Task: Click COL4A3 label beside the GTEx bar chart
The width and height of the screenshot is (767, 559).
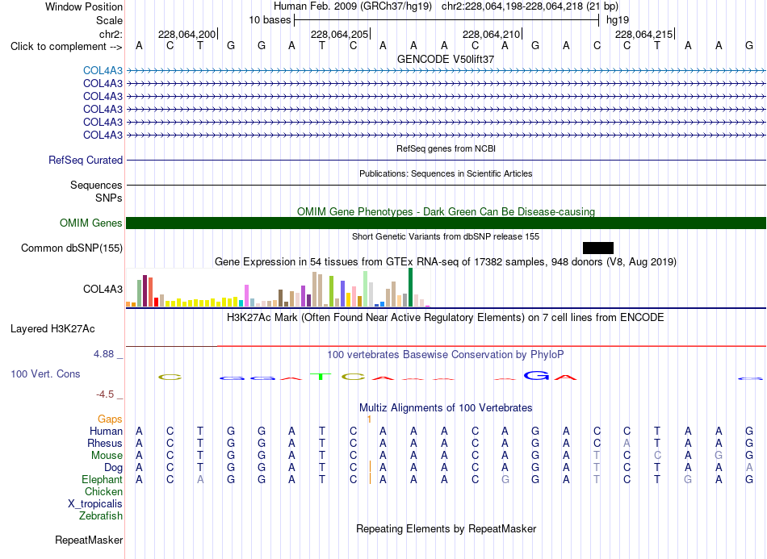Action: 103,289
